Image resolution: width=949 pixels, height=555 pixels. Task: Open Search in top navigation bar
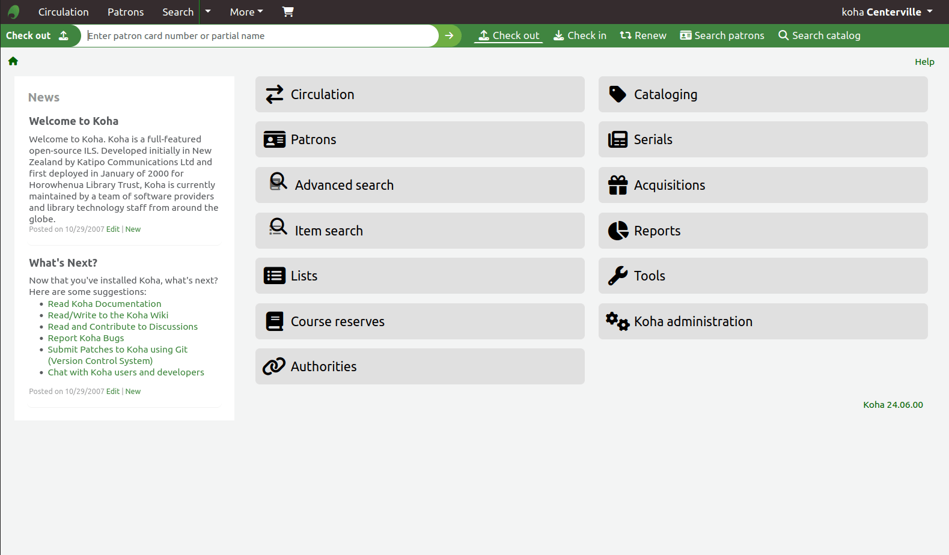178,12
